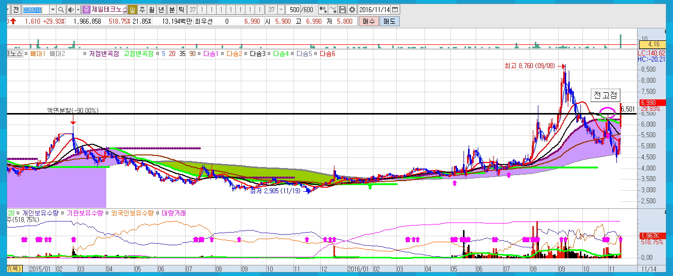The image size is (673, 276).
Task: Select the 년 yearly chart period
Action: [161, 10]
